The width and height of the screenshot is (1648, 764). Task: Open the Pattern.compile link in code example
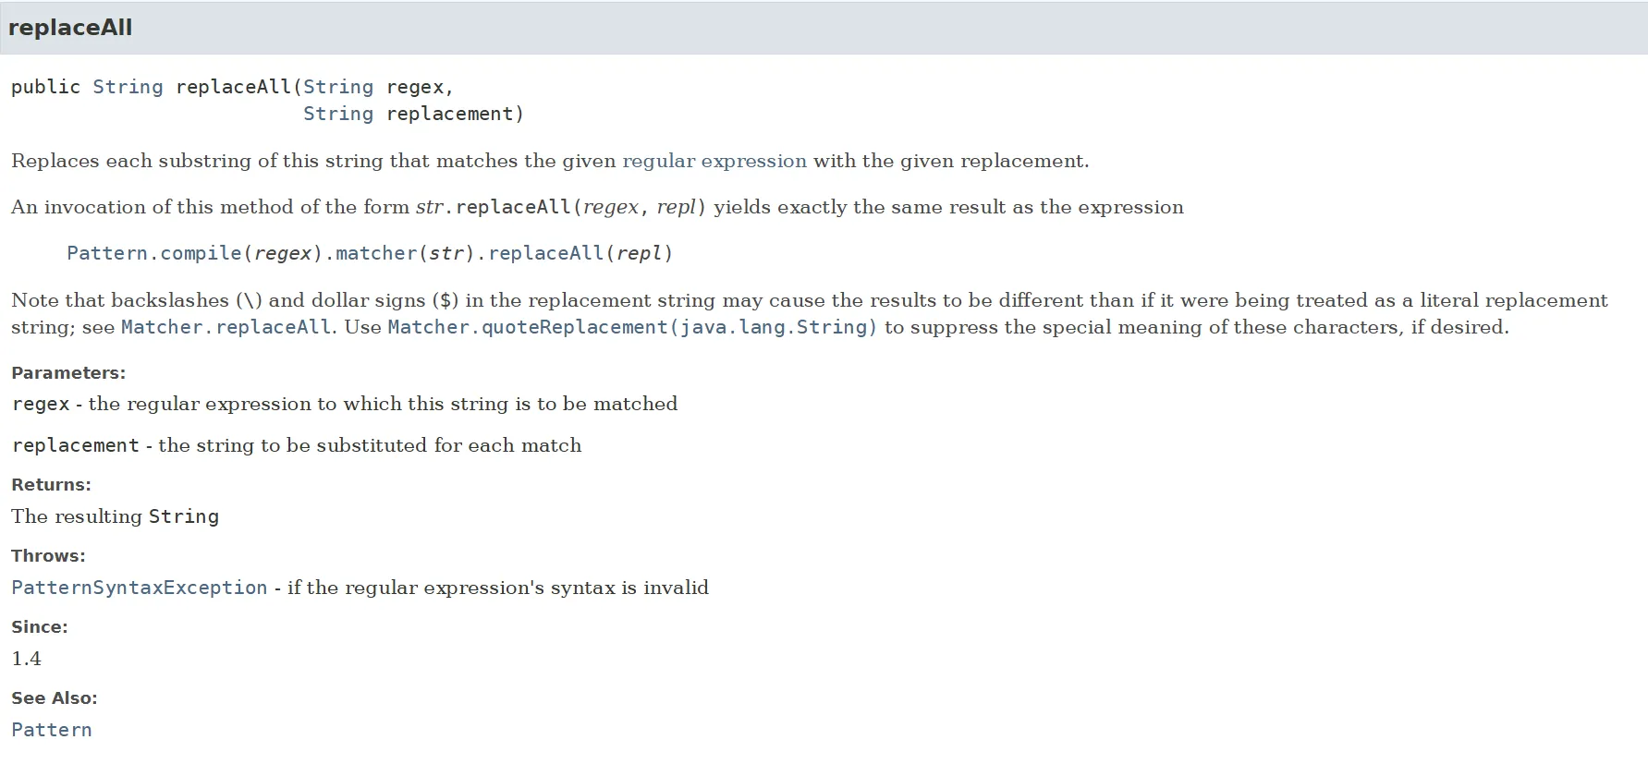click(153, 253)
